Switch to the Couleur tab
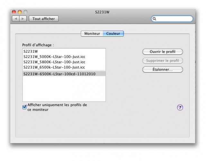Viewport: 206px width, 161px height. [x=113, y=34]
